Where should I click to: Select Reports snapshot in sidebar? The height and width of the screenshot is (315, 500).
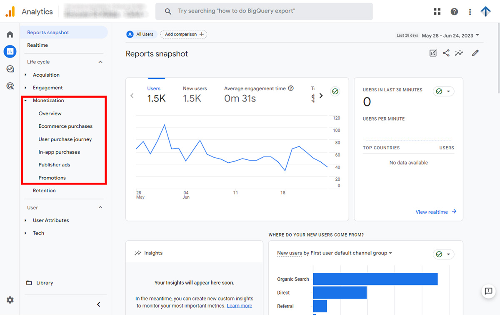tap(64, 33)
